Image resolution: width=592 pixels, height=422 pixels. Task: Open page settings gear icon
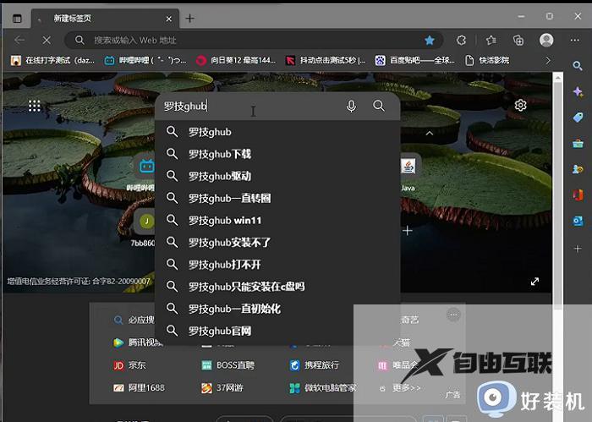[x=520, y=105]
